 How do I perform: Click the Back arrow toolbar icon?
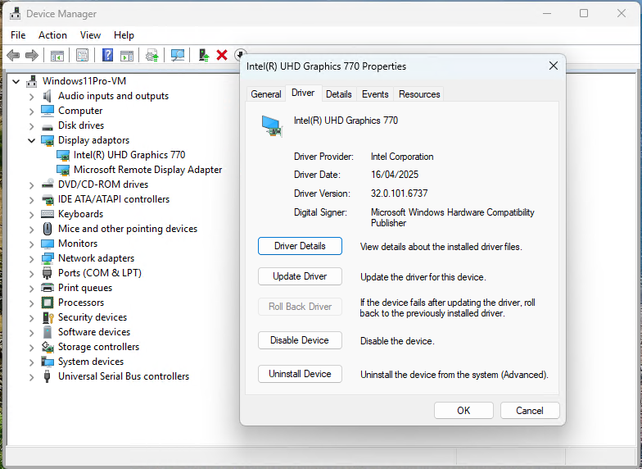coord(13,55)
